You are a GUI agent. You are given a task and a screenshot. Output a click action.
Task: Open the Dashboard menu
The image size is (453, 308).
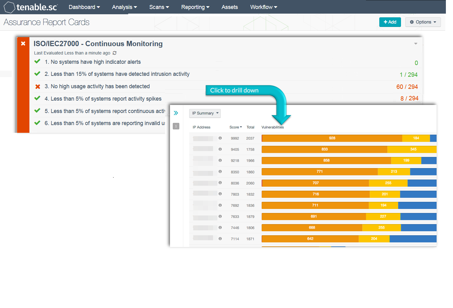(84, 7)
